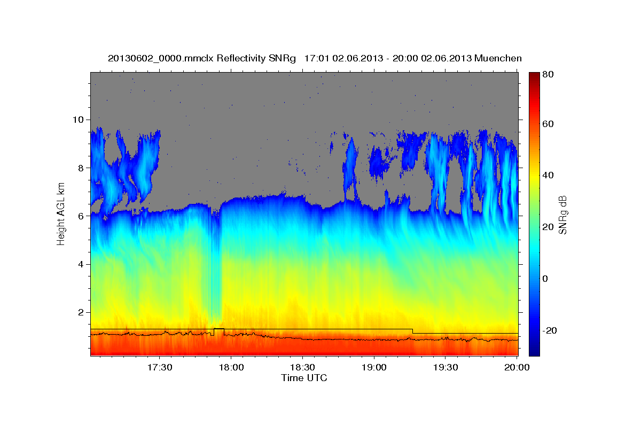641x427 pixels.
Task: Click the dark blue bottom of colorbar
Action: coord(534,350)
